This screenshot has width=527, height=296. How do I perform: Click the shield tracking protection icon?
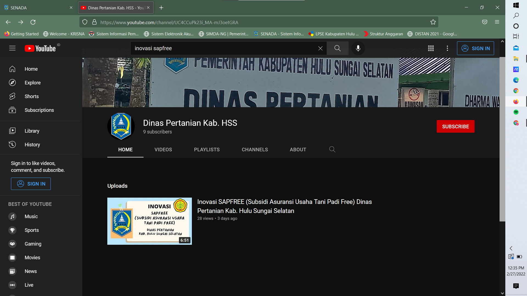click(x=85, y=22)
